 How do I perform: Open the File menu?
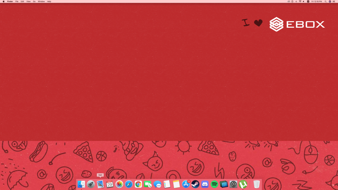click(17, 2)
